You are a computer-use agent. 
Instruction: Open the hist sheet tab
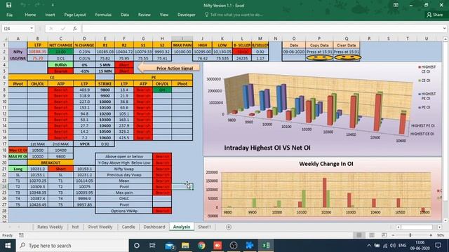(75, 227)
